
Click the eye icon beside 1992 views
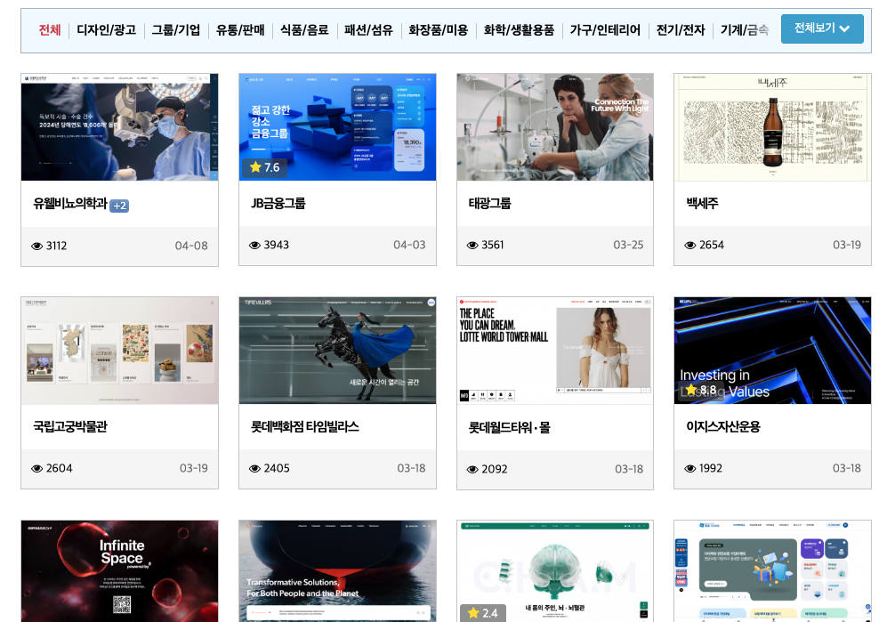pyautogui.click(x=690, y=468)
